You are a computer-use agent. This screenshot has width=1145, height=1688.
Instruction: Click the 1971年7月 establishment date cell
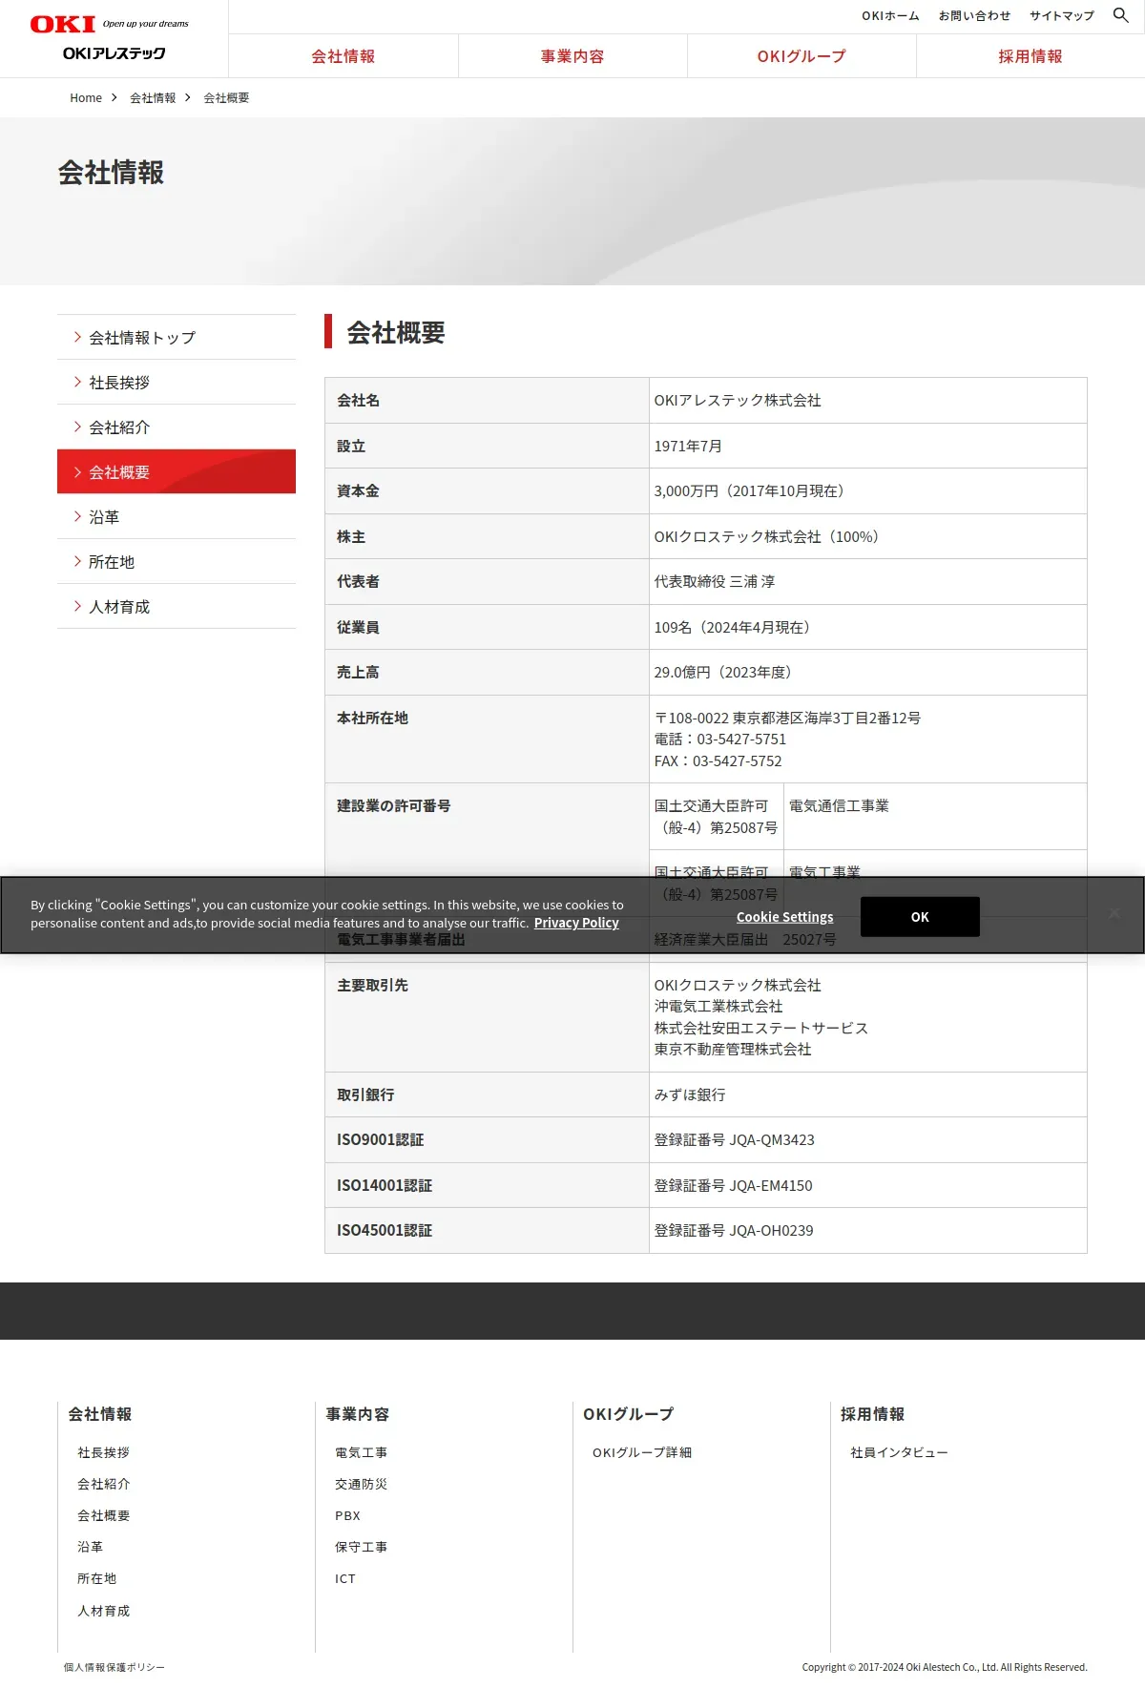(x=867, y=446)
